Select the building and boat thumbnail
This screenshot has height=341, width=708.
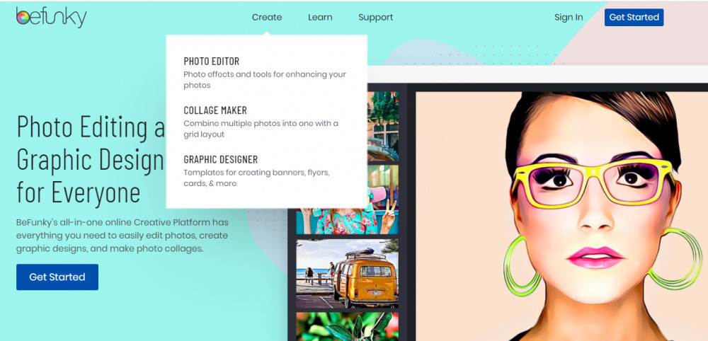click(x=383, y=127)
